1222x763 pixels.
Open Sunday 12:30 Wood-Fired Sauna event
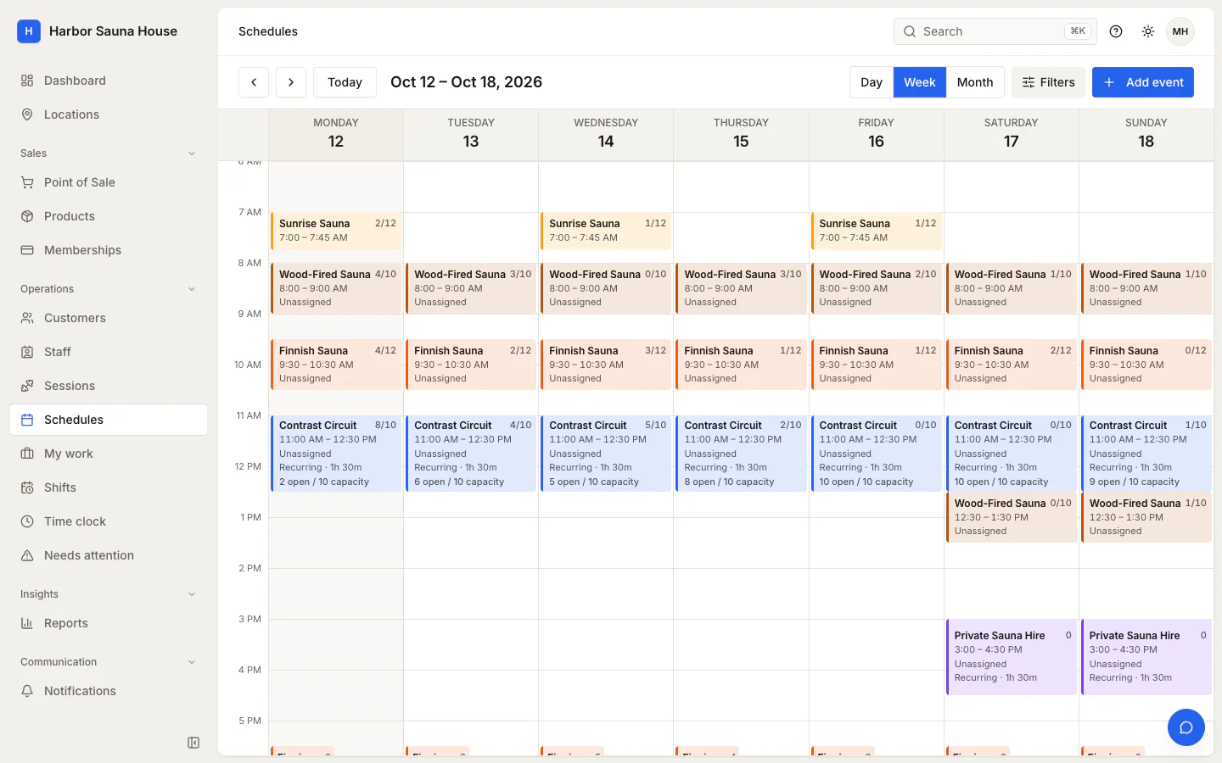(x=1146, y=517)
